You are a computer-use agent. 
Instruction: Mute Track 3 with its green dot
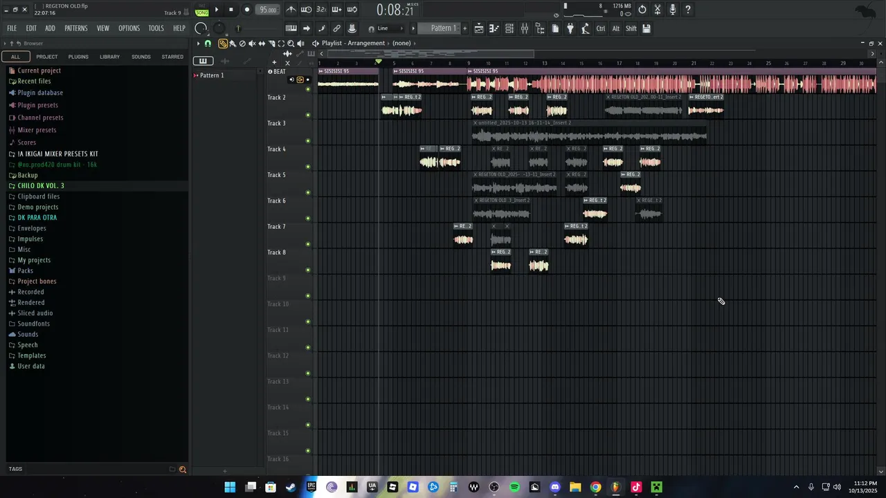point(308,141)
